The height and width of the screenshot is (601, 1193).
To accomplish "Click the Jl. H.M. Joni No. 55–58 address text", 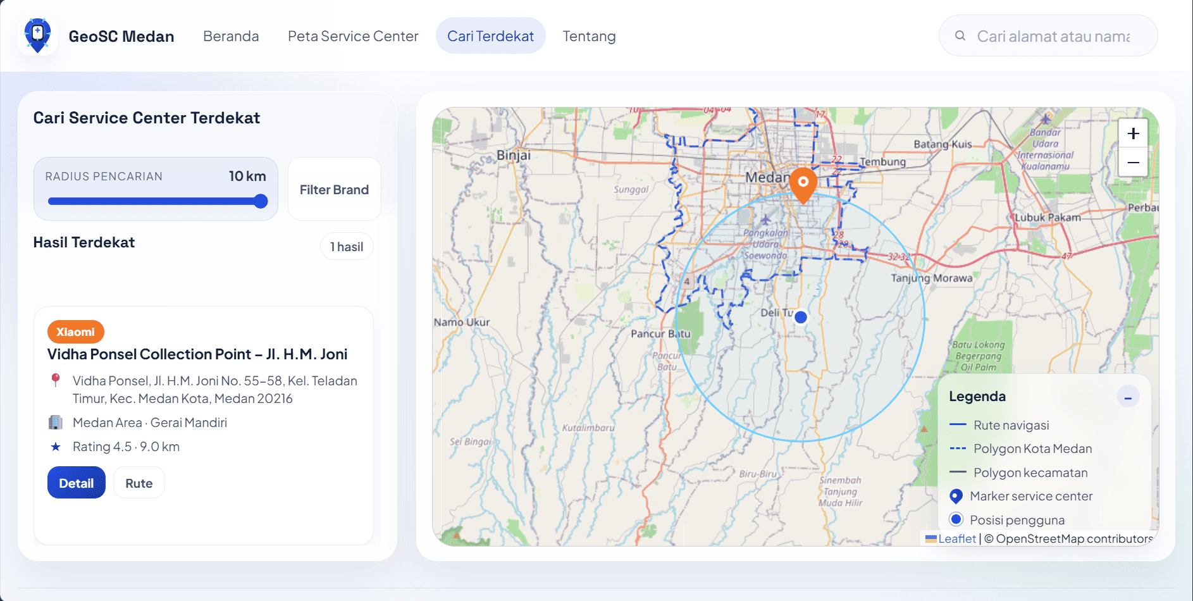I will coord(215,390).
